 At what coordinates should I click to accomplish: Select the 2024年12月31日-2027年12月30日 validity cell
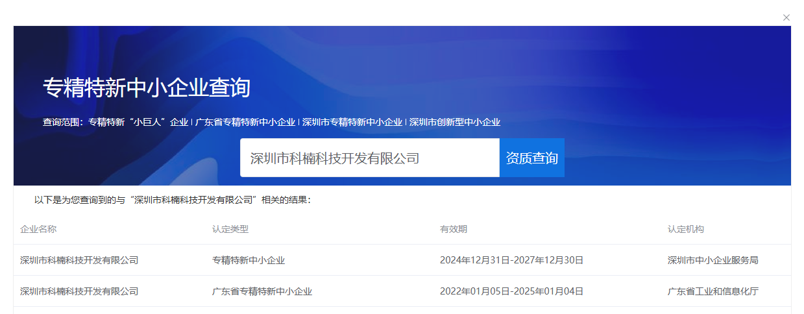[x=511, y=260]
